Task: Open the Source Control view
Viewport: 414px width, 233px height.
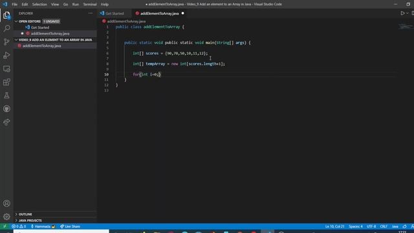Action: coord(6,41)
